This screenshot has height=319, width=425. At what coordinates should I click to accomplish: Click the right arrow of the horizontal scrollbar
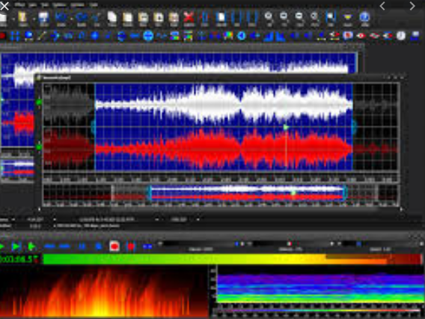point(401,209)
